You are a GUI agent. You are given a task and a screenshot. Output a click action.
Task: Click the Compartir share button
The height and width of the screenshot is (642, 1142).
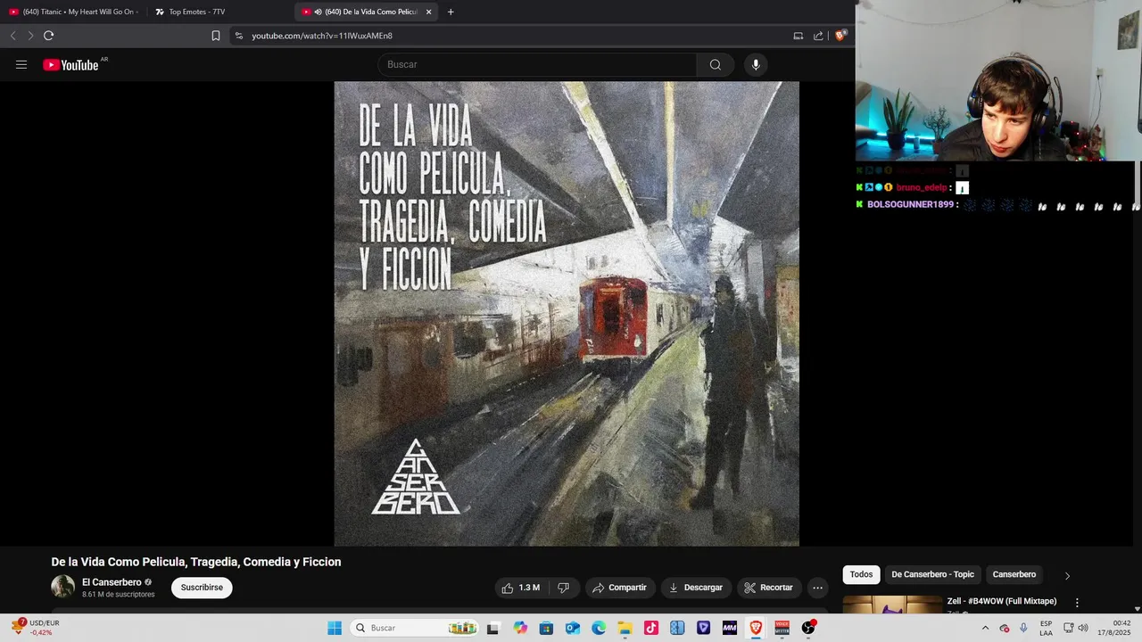pos(619,588)
